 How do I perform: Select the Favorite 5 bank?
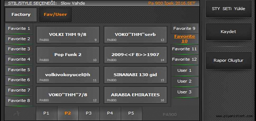point(19,70)
